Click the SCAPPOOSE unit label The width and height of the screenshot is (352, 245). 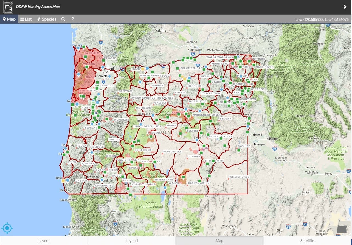(107, 58)
